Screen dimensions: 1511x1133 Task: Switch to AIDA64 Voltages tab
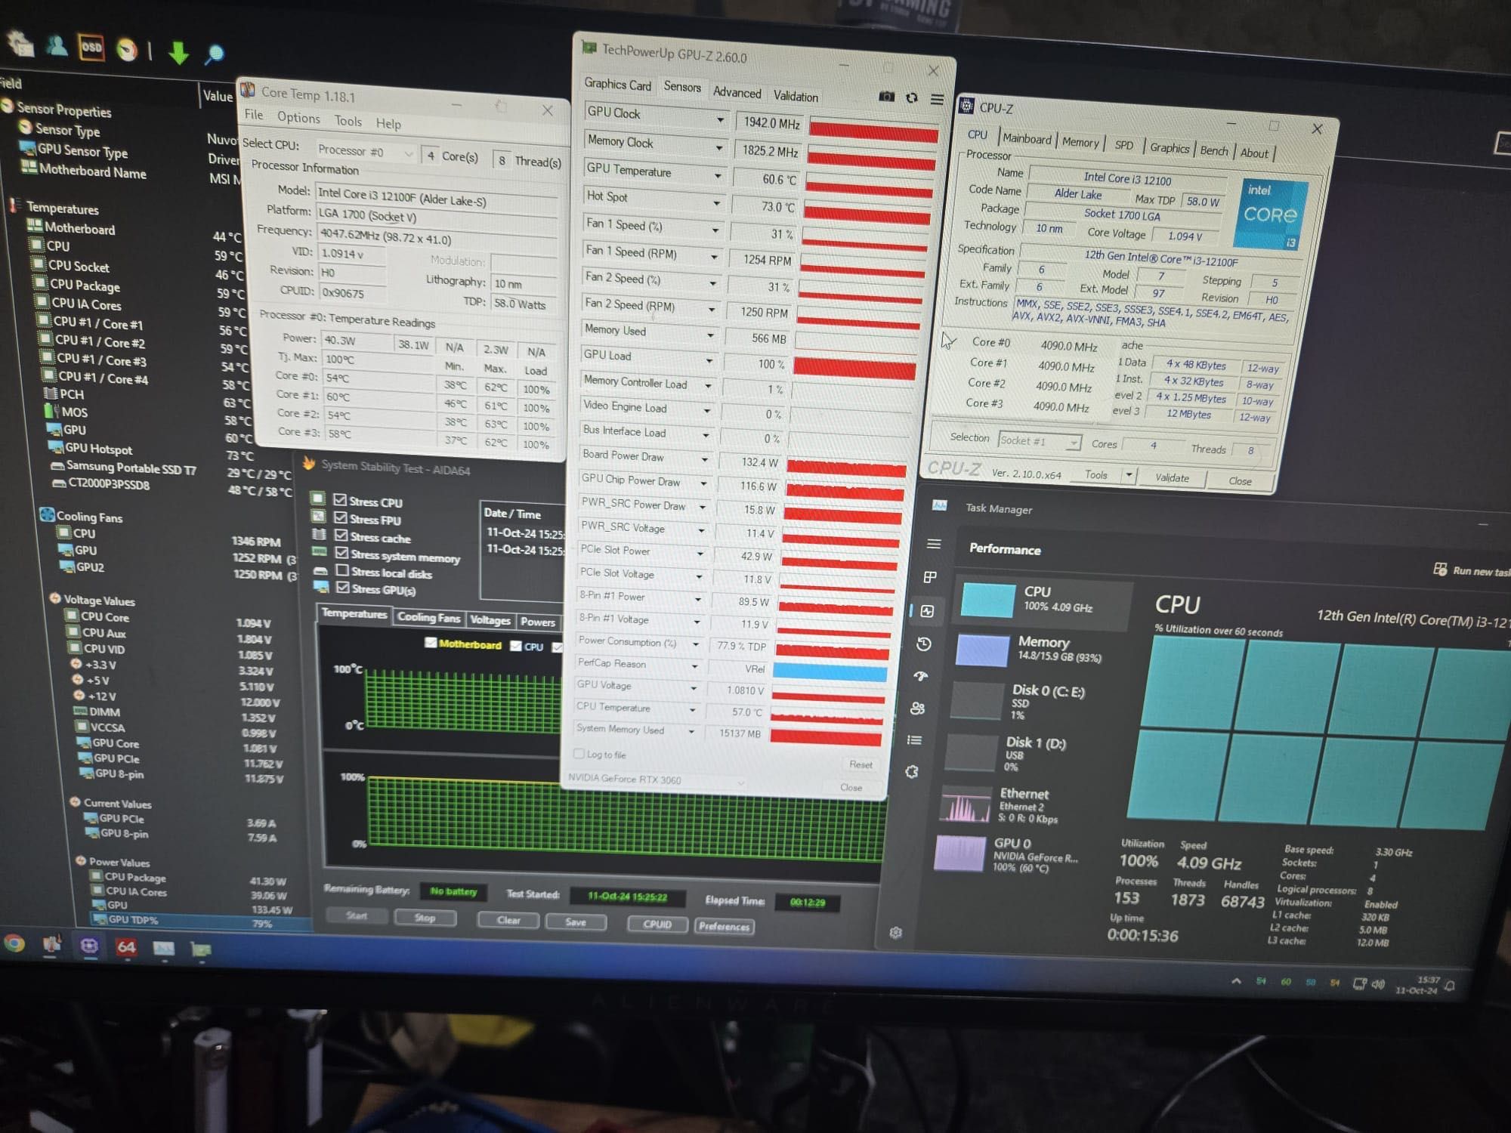[x=490, y=620]
